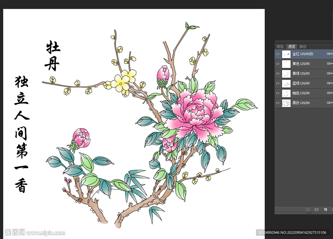333x239 pixels.
Task: Select the 通道 tab
Action: point(292,46)
